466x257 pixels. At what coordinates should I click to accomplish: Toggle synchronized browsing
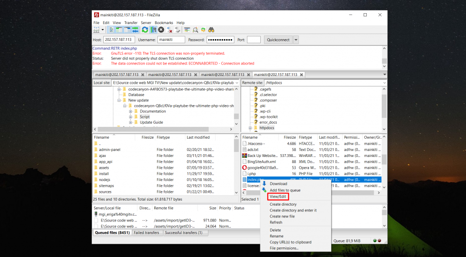coord(203,30)
